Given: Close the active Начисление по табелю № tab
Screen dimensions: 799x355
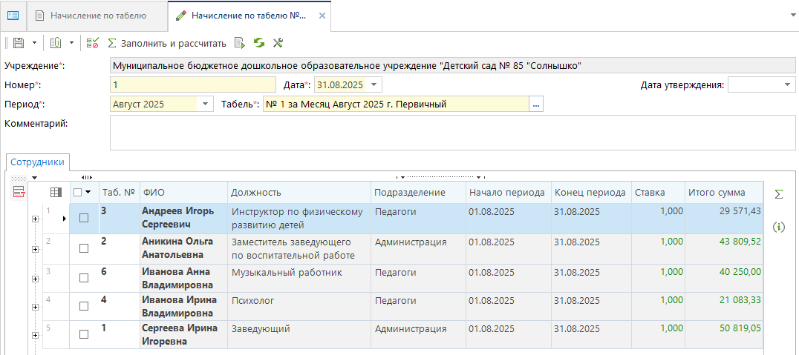Looking at the screenshot, I should pos(322,16).
